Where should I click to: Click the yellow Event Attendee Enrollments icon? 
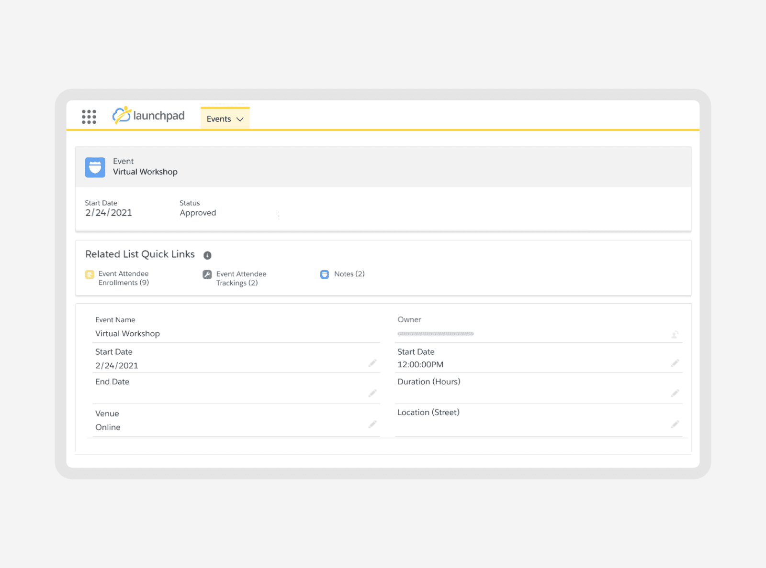[x=90, y=274]
